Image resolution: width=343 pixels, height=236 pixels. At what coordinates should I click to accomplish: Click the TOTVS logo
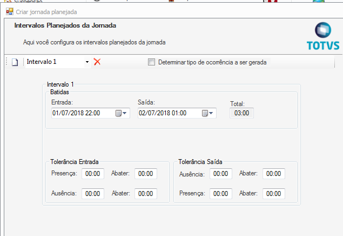click(323, 36)
